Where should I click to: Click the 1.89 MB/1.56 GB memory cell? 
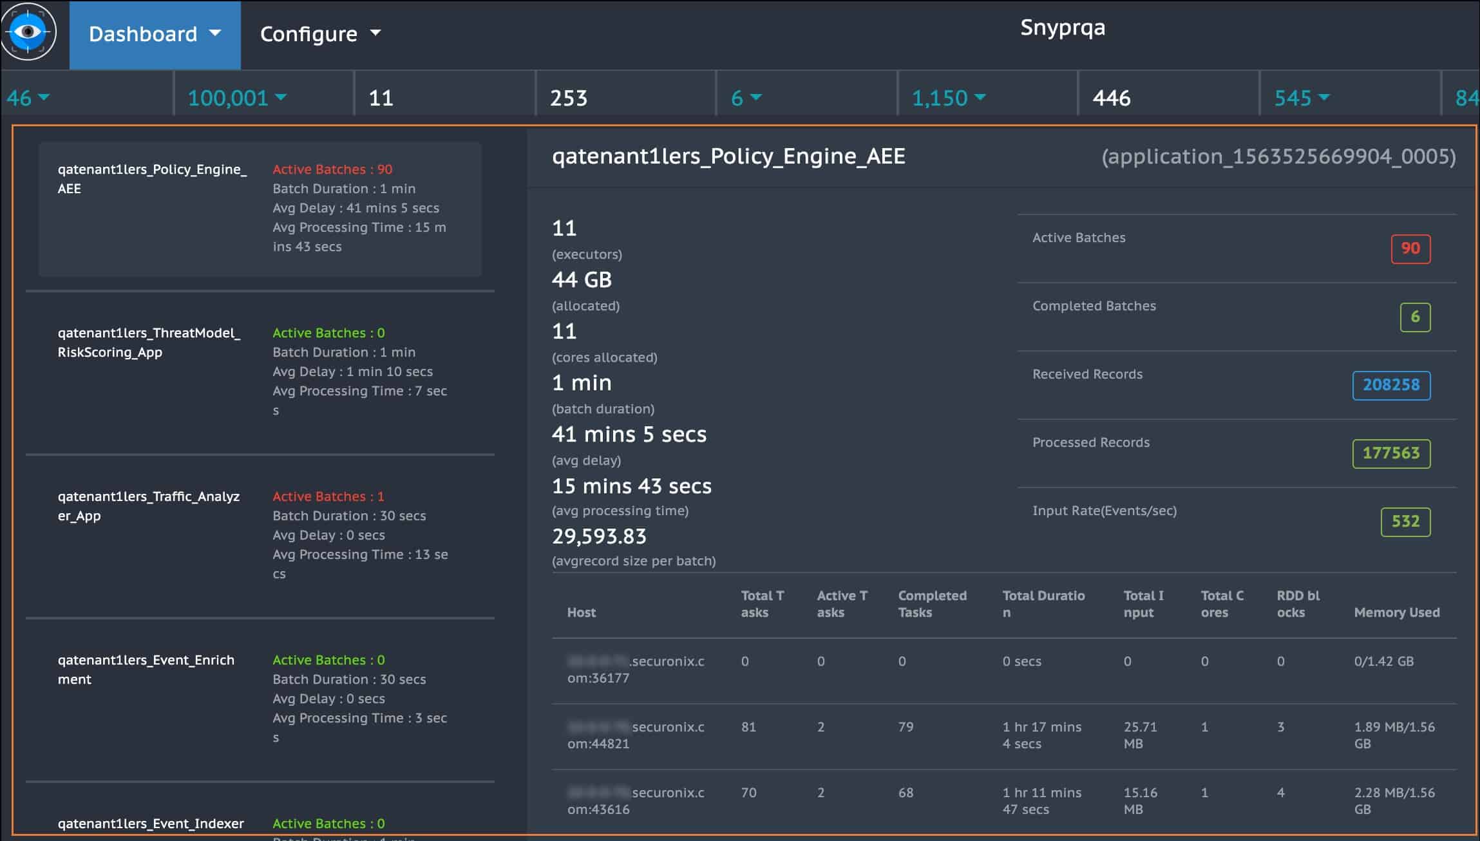point(1394,735)
